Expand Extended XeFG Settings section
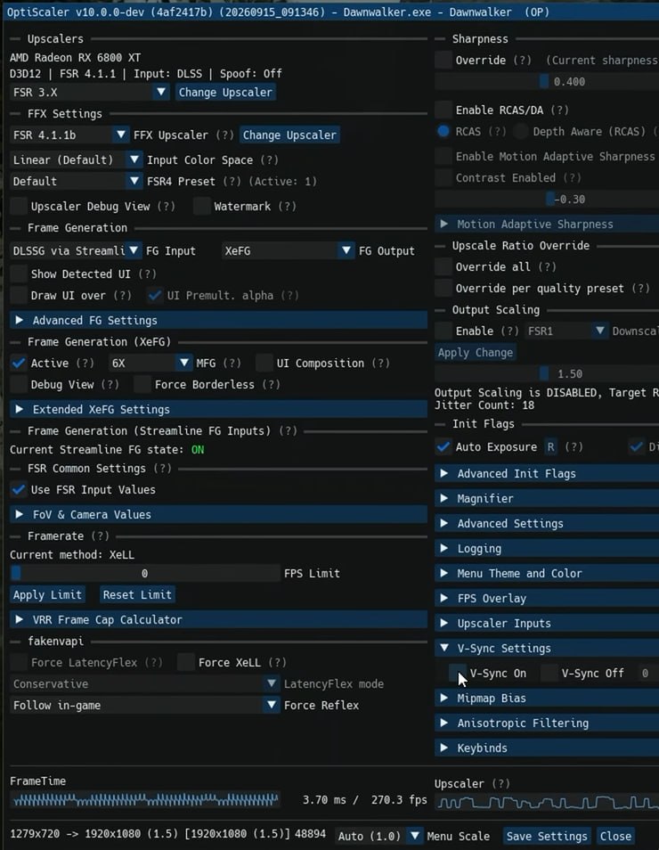This screenshot has width=659, height=850. tap(218, 409)
